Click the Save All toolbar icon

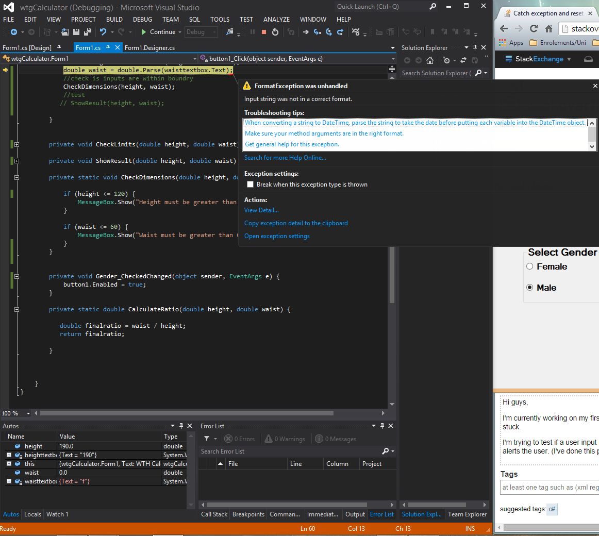pyautogui.click(x=88, y=32)
